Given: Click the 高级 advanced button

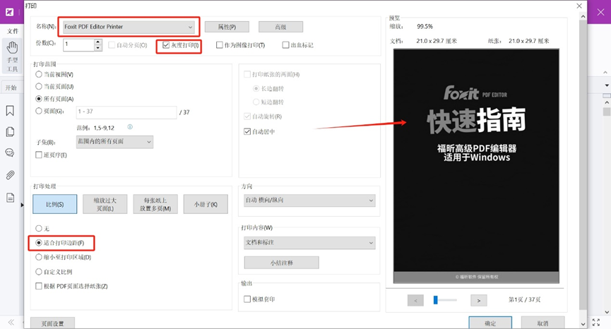Looking at the screenshot, I should tap(280, 27).
